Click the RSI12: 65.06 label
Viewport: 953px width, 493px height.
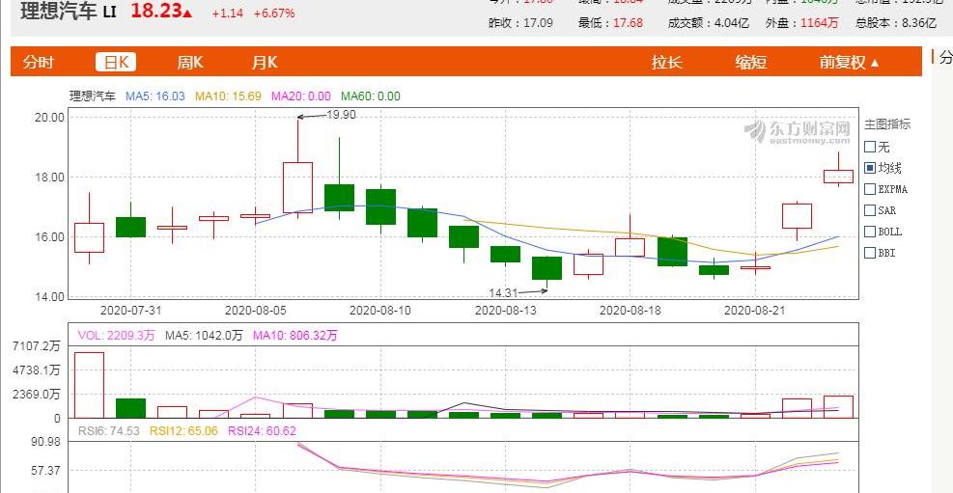(x=184, y=431)
